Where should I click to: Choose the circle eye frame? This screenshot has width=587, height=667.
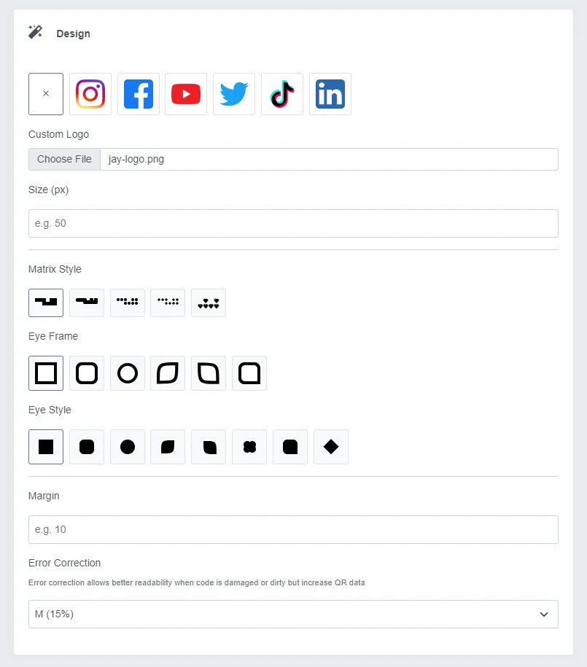point(128,373)
